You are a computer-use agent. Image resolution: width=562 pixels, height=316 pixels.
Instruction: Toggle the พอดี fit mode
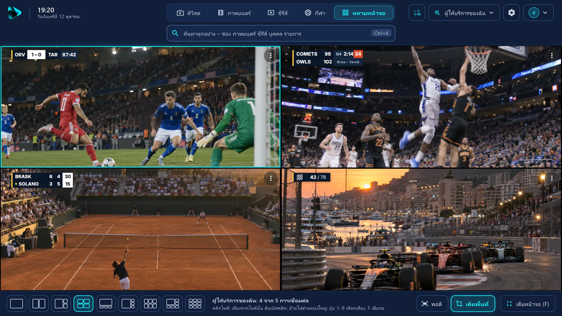(432, 304)
